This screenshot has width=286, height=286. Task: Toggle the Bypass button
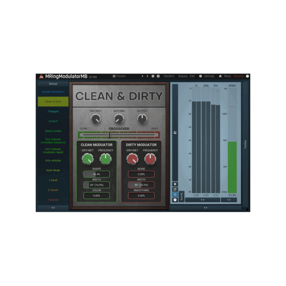(x=183, y=76)
